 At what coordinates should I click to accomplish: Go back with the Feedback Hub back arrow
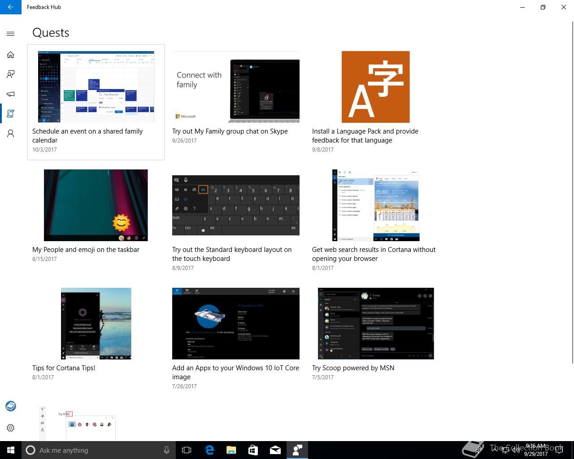[x=11, y=7]
